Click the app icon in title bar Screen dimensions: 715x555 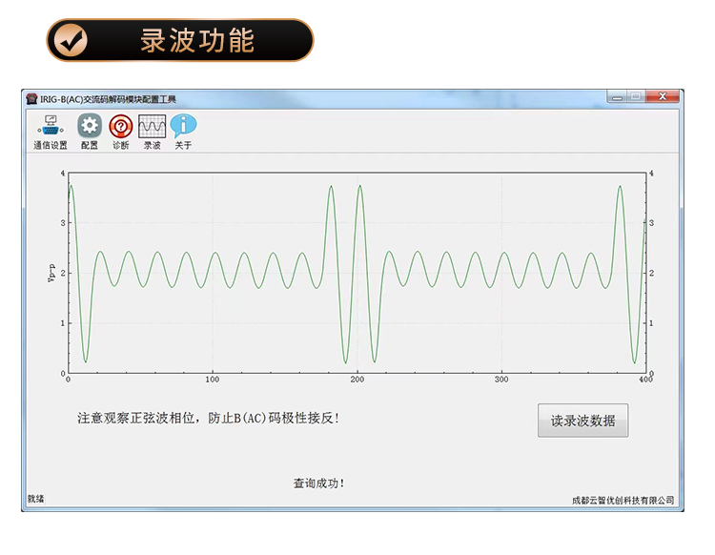[x=31, y=98]
